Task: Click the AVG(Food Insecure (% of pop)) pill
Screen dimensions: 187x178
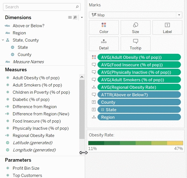Action: (139, 65)
